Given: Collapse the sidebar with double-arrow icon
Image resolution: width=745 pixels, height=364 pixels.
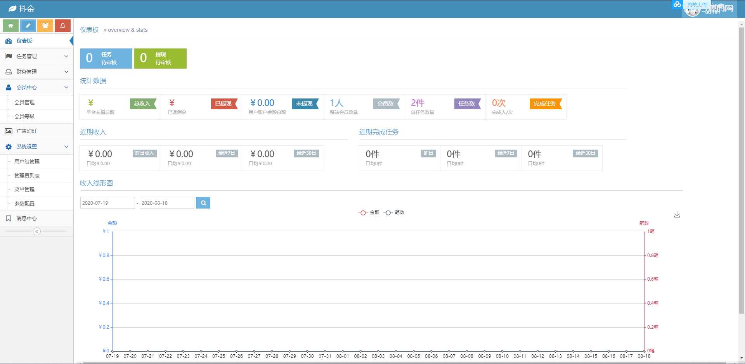Looking at the screenshot, I should 37,231.
